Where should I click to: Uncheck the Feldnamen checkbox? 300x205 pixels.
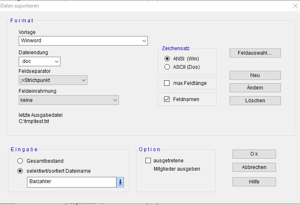coord(167,99)
